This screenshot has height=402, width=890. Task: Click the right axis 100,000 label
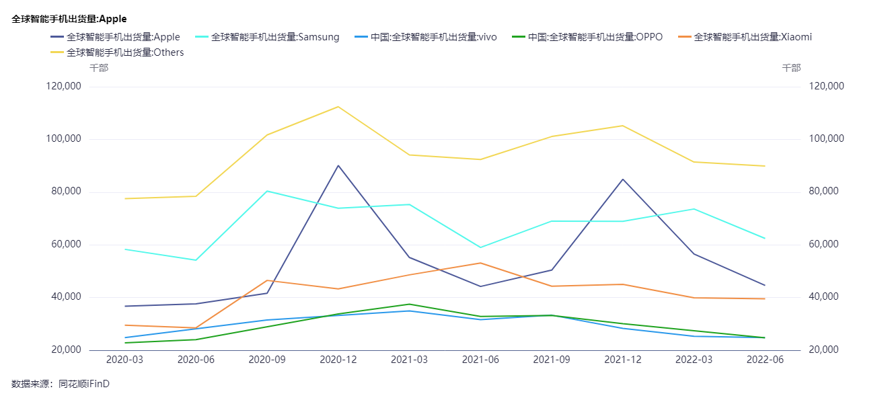[x=826, y=138]
